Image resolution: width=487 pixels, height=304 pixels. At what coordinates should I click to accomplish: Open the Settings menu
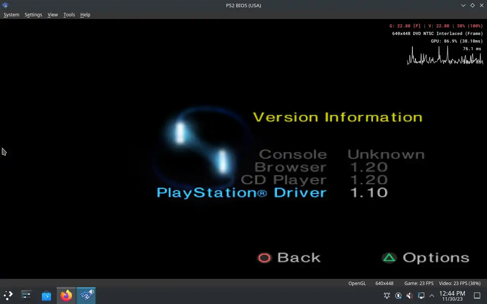pos(33,14)
